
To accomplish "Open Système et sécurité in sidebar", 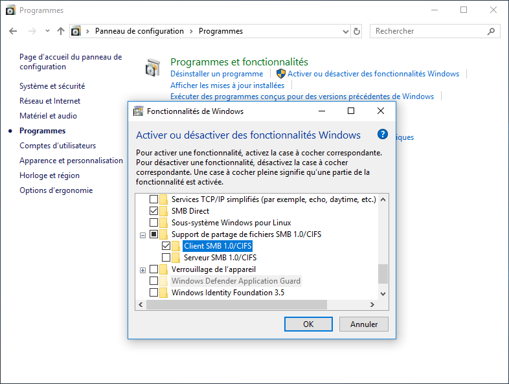I will pyautogui.click(x=52, y=86).
